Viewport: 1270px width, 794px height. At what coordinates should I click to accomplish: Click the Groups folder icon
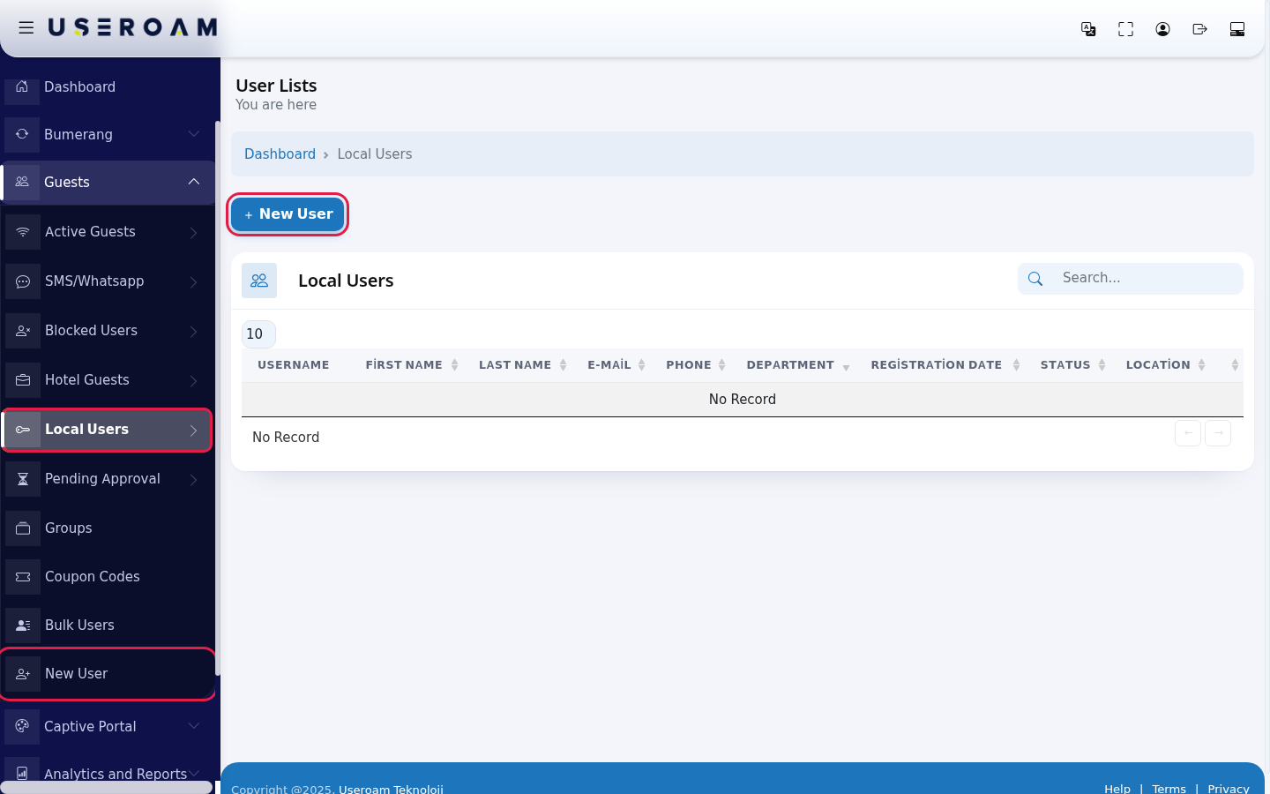[x=23, y=528]
